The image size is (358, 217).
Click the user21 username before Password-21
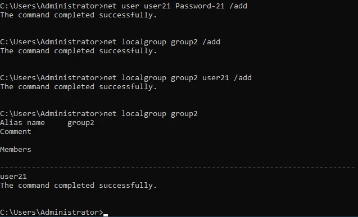pyautogui.click(x=157, y=6)
